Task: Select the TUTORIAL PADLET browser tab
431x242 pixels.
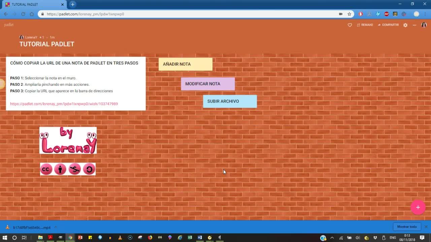Action: (x=34, y=4)
